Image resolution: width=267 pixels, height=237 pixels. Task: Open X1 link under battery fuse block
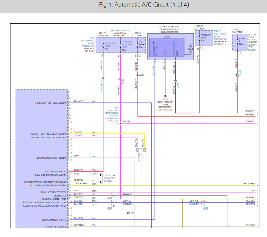click(x=240, y=52)
